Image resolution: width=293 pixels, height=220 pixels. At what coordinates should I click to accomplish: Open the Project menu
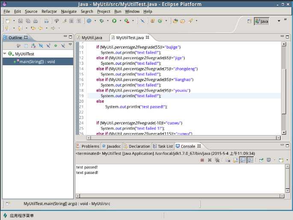pos(104,12)
